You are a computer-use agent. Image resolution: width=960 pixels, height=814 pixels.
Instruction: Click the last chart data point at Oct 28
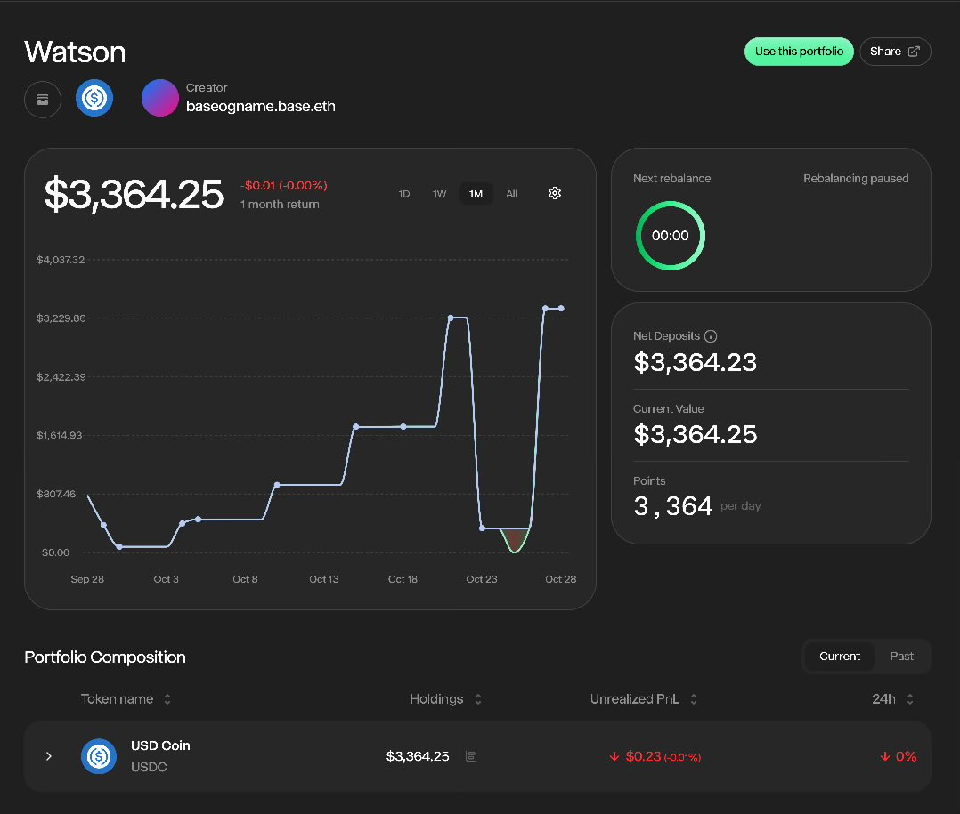click(561, 309)
